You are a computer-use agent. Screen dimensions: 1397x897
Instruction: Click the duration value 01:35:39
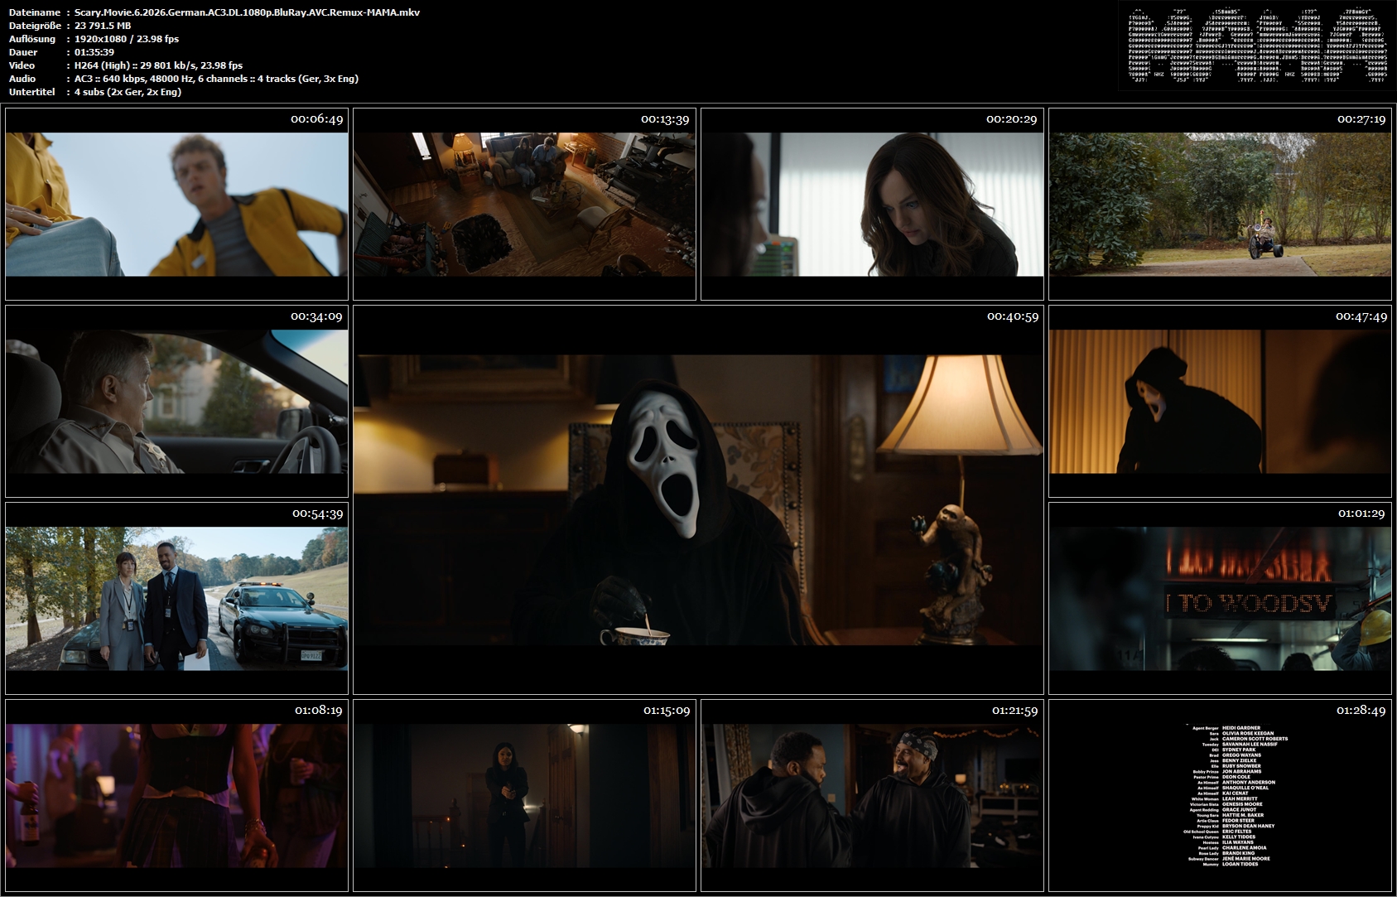(94, 52)
